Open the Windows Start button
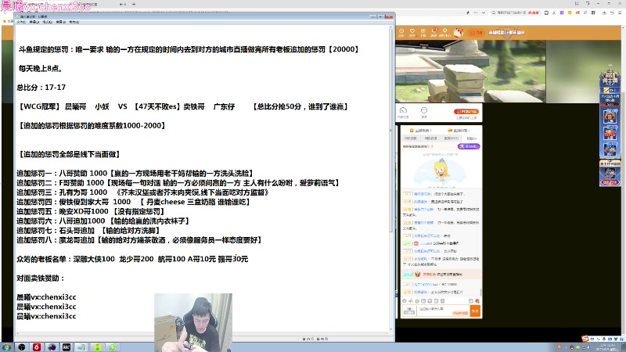The image size is (626, 352). tap(6, 347)
